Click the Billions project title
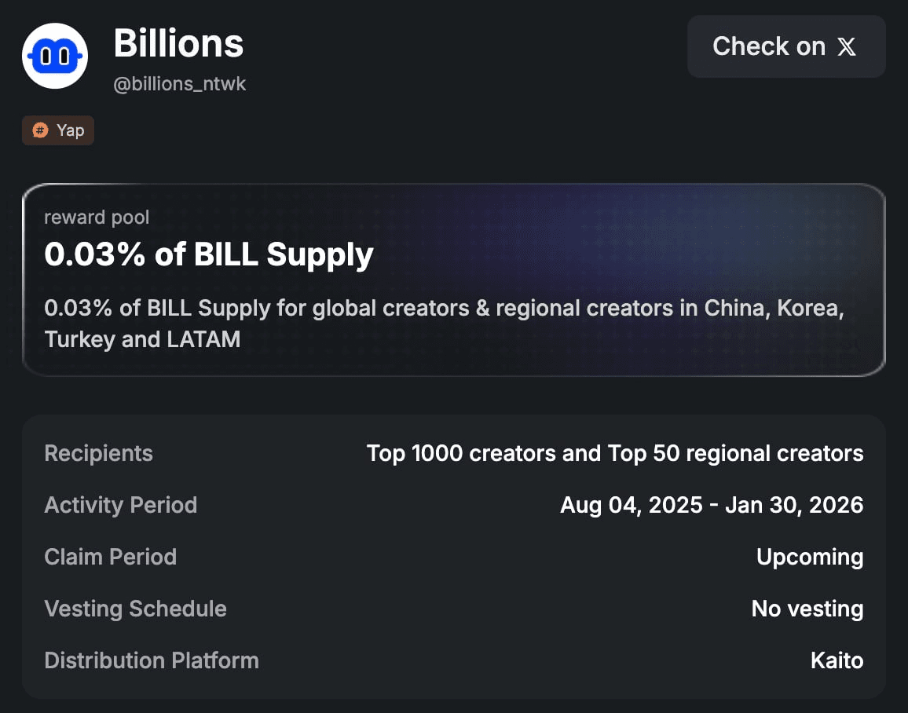 [x=178, y=43]
